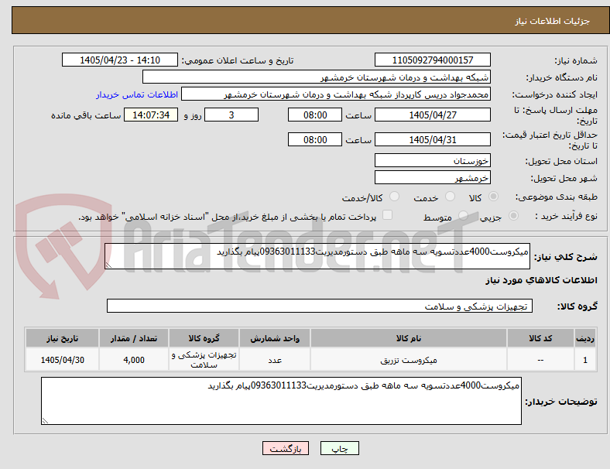Click row number 1 cell

585,360
